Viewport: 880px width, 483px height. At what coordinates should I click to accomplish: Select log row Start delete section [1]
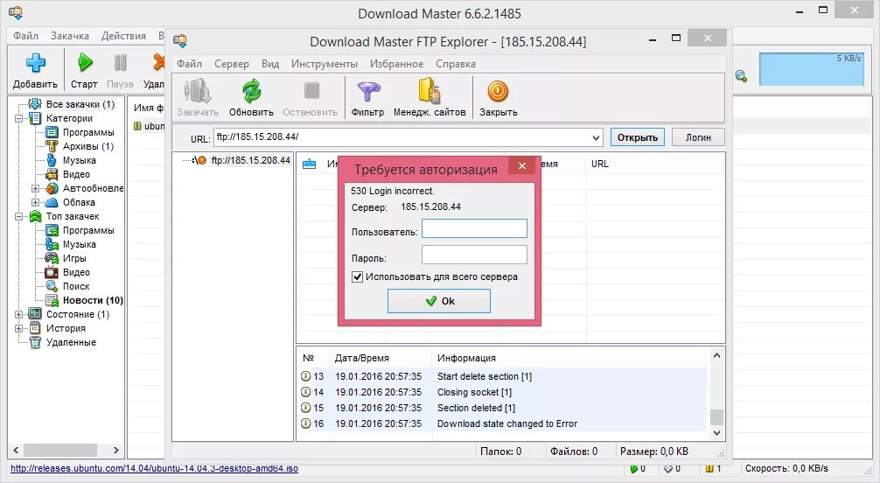502,377
